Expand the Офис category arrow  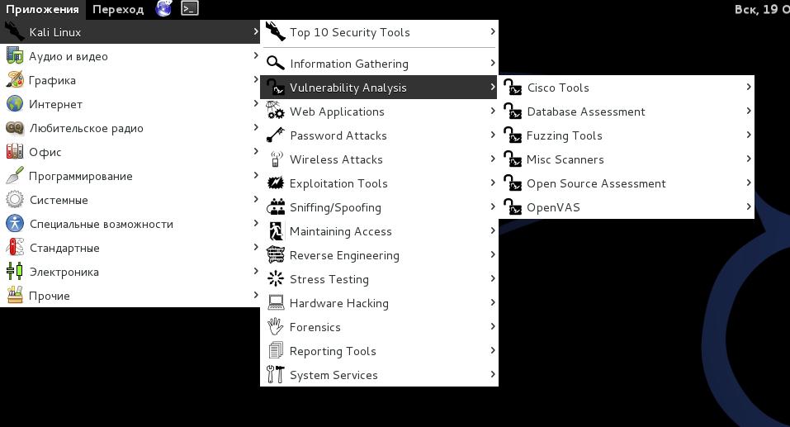point(256,152)
